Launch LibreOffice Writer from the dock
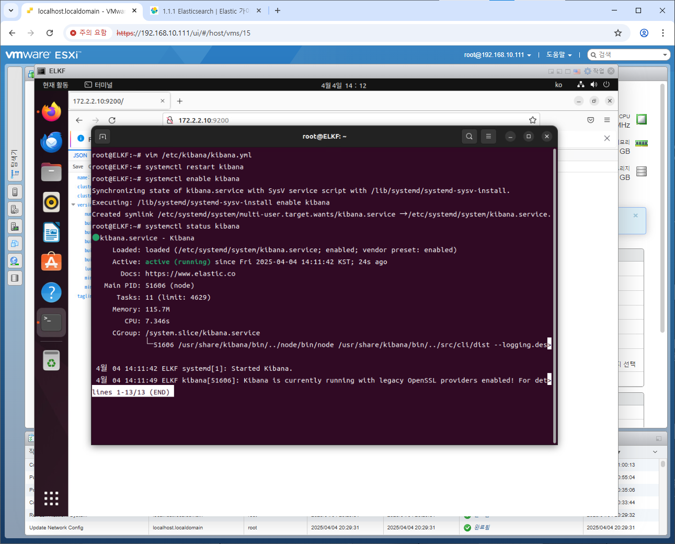 click(51, 232)
